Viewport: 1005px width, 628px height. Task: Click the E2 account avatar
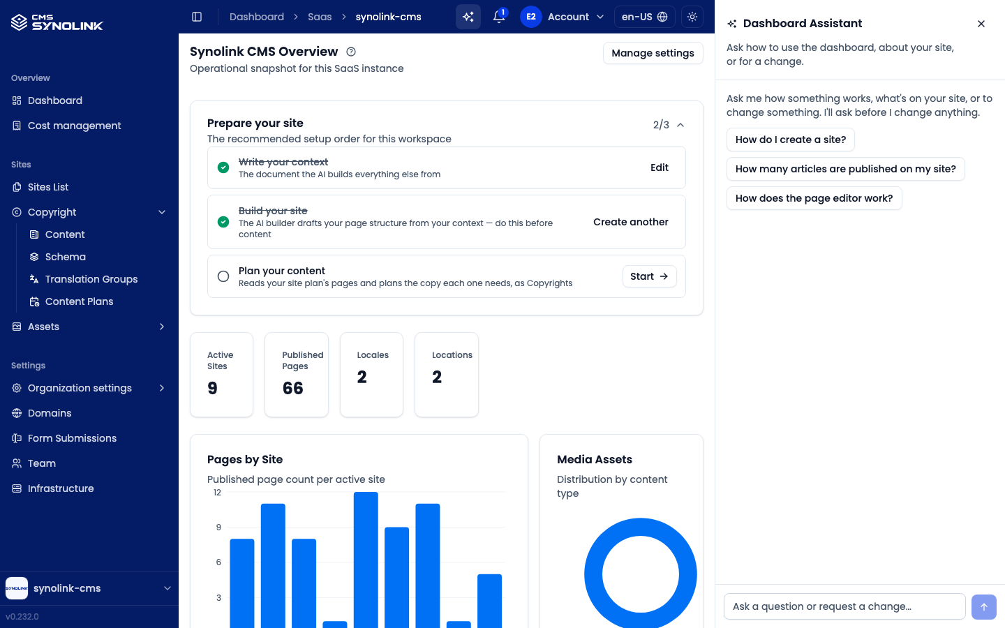(531, 17)
